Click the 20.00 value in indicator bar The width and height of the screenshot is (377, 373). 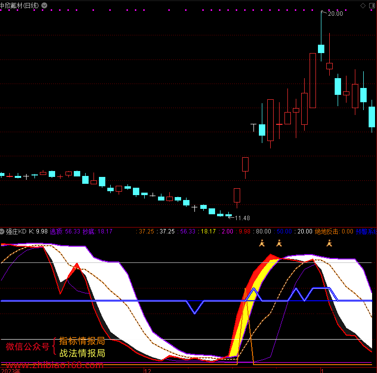pos(305,231)
